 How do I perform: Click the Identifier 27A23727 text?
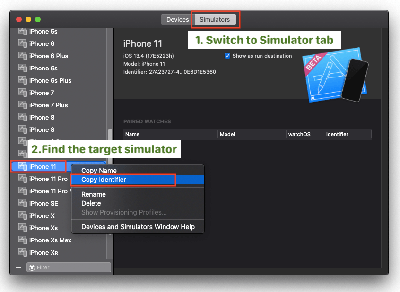pos(169,72)
